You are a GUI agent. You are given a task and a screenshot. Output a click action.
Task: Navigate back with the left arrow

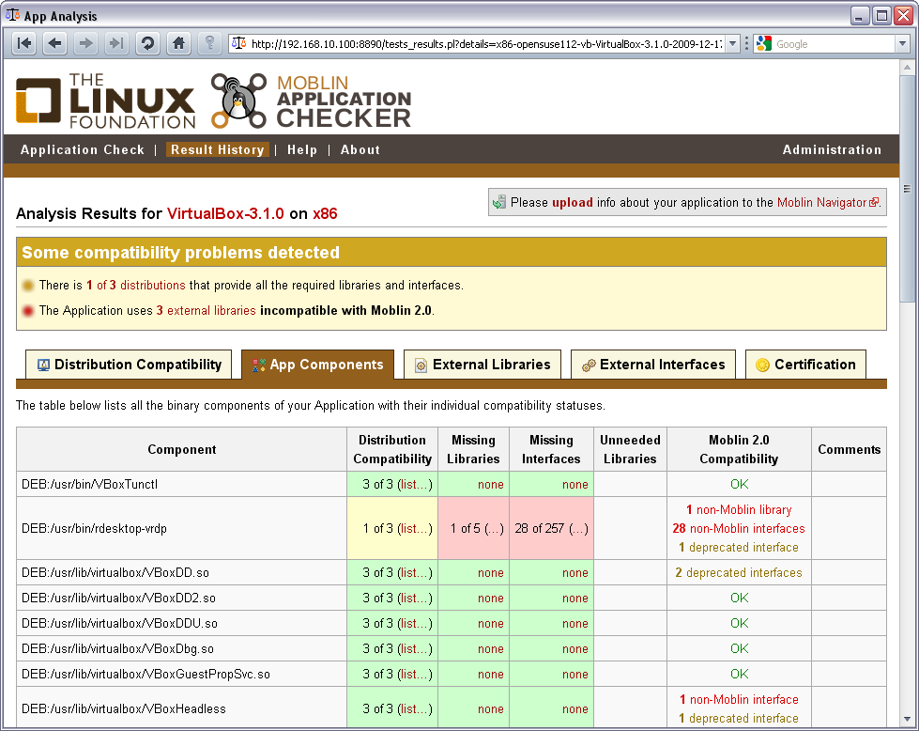[x=55, y=43]
